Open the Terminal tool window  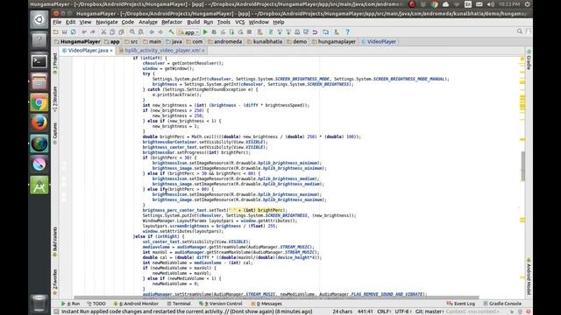coord(179,304)
